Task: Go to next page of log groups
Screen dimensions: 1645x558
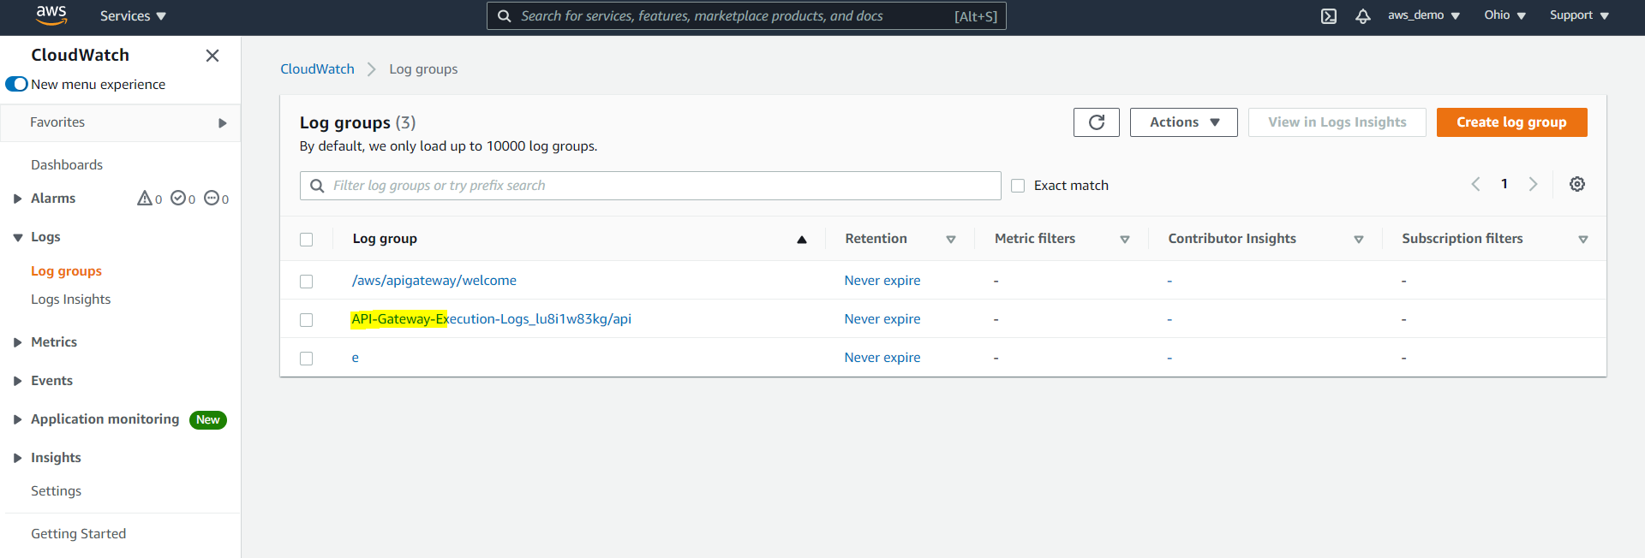Action: pos(1533,184)
